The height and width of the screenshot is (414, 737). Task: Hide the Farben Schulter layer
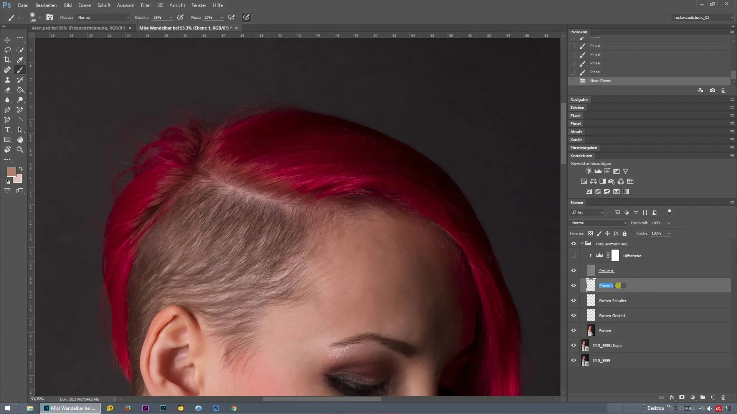[x=573, y=301]
